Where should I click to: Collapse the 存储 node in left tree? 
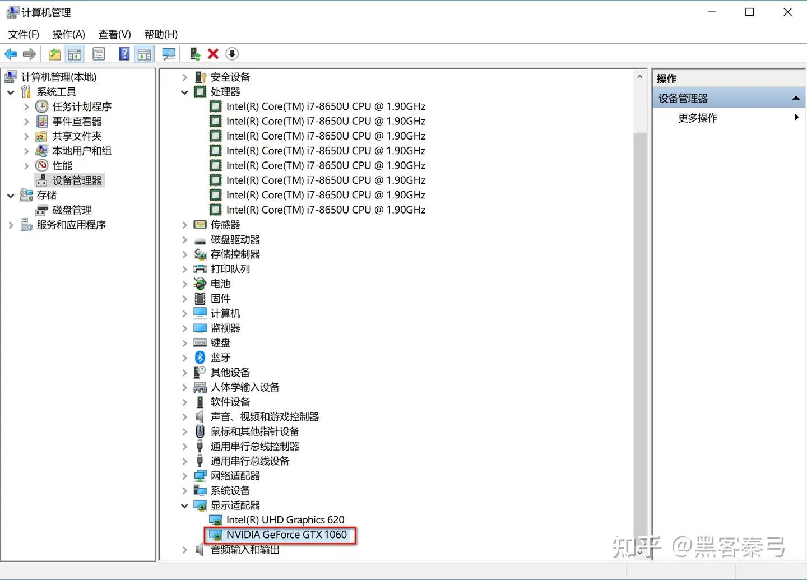point(11,196)
